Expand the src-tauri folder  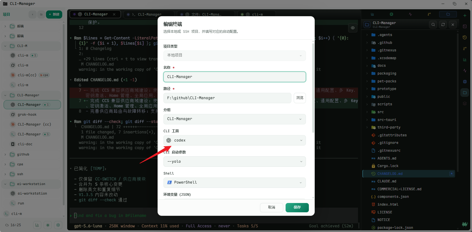pos(367,120)
